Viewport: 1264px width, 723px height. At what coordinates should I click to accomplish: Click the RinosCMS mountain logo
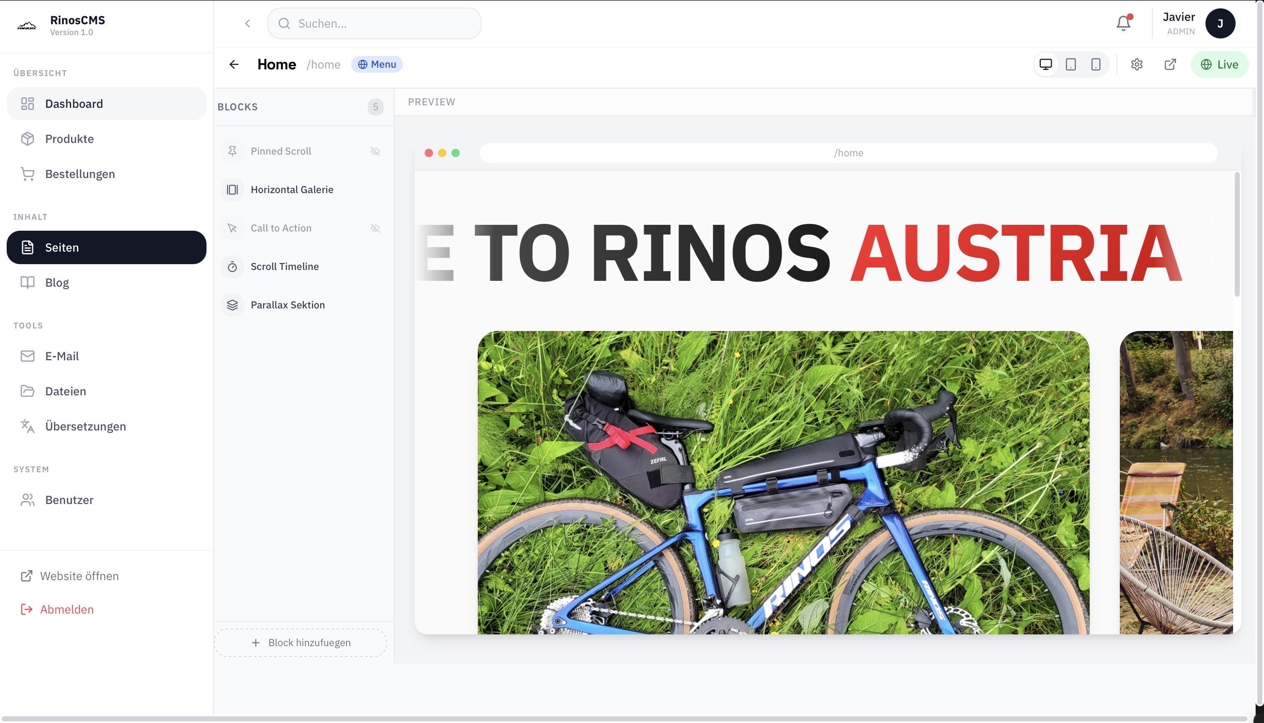[27, 26]
